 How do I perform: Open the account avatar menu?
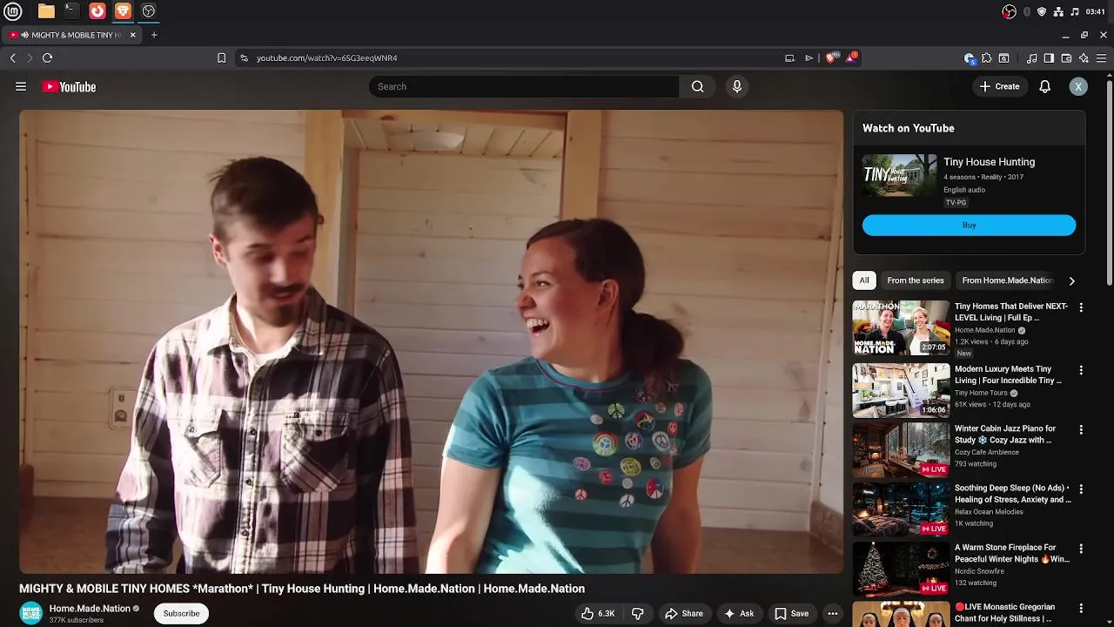click(1078, 86)
